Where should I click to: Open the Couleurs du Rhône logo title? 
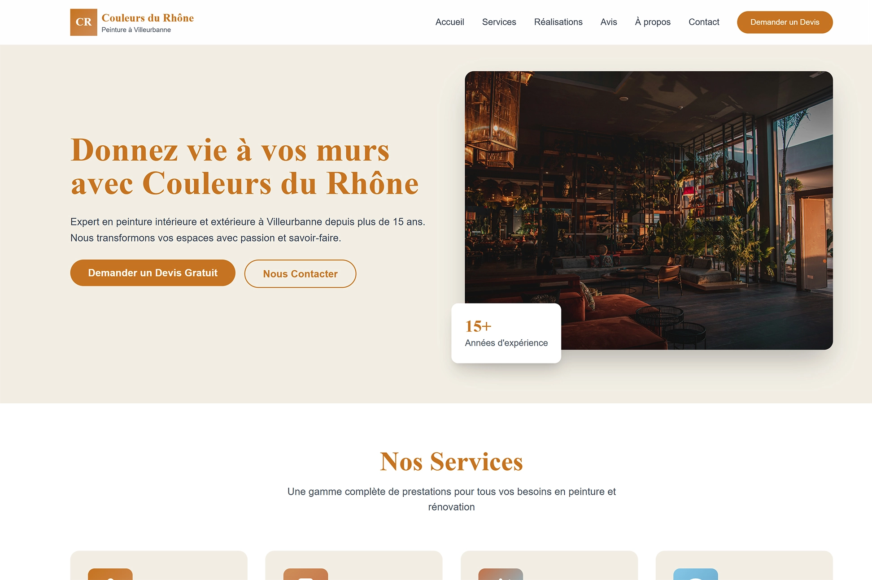[x=148, y=18]
